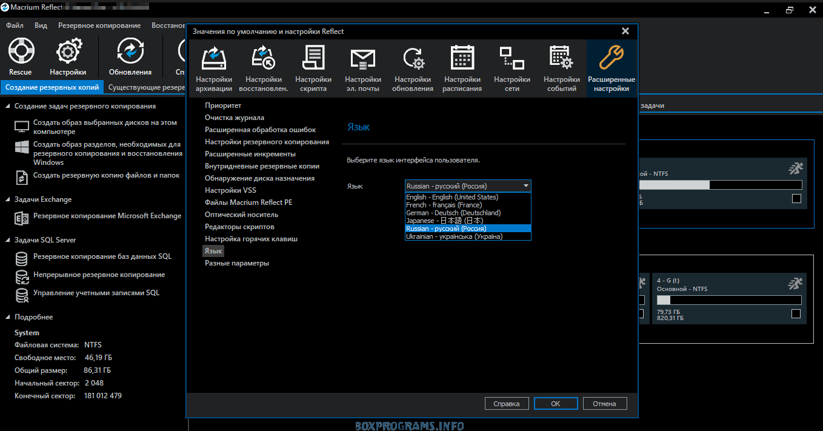The width and height of the screenshot is (823, 431).
Task: Click the Справка help button
Action: point(507,403)
